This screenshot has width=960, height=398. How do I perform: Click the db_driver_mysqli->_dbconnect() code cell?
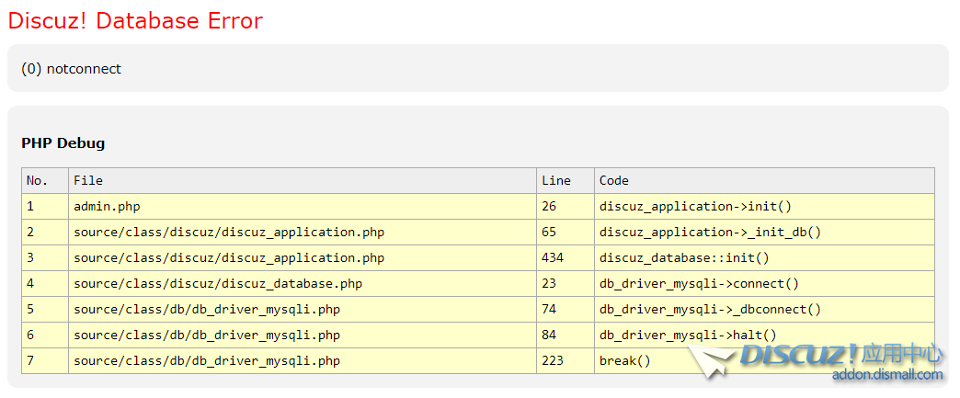click(710, 310)
